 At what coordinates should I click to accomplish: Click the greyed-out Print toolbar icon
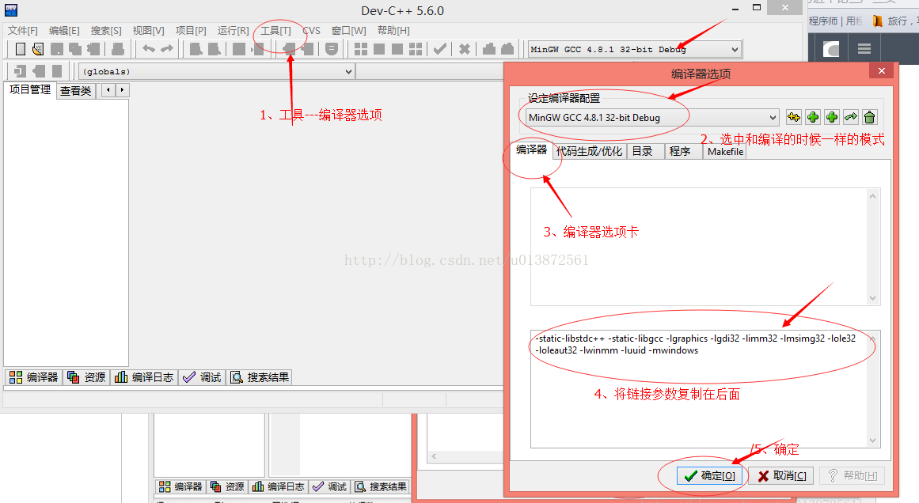click(118, 49)
